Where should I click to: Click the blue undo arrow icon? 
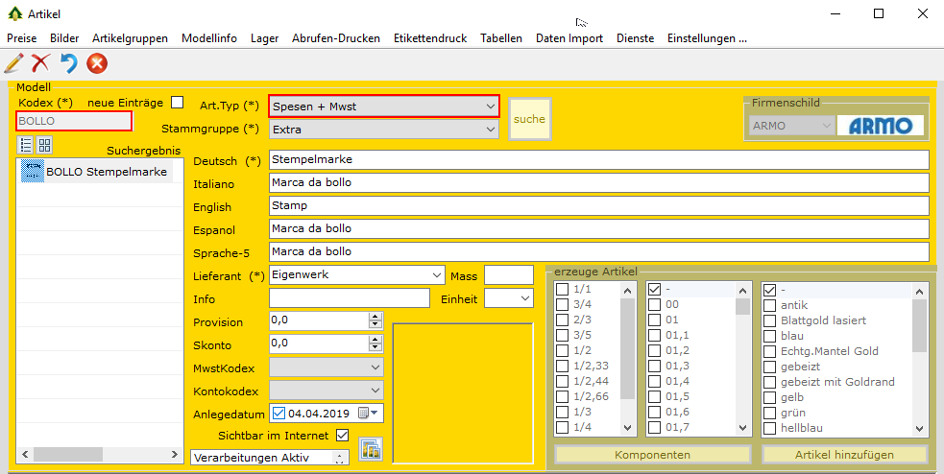tap(68, 64)
